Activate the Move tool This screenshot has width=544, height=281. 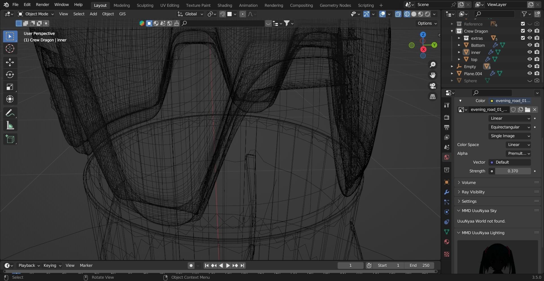[10, 62]
